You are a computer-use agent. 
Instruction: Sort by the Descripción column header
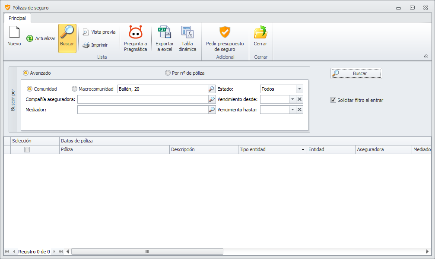[203, 149]
